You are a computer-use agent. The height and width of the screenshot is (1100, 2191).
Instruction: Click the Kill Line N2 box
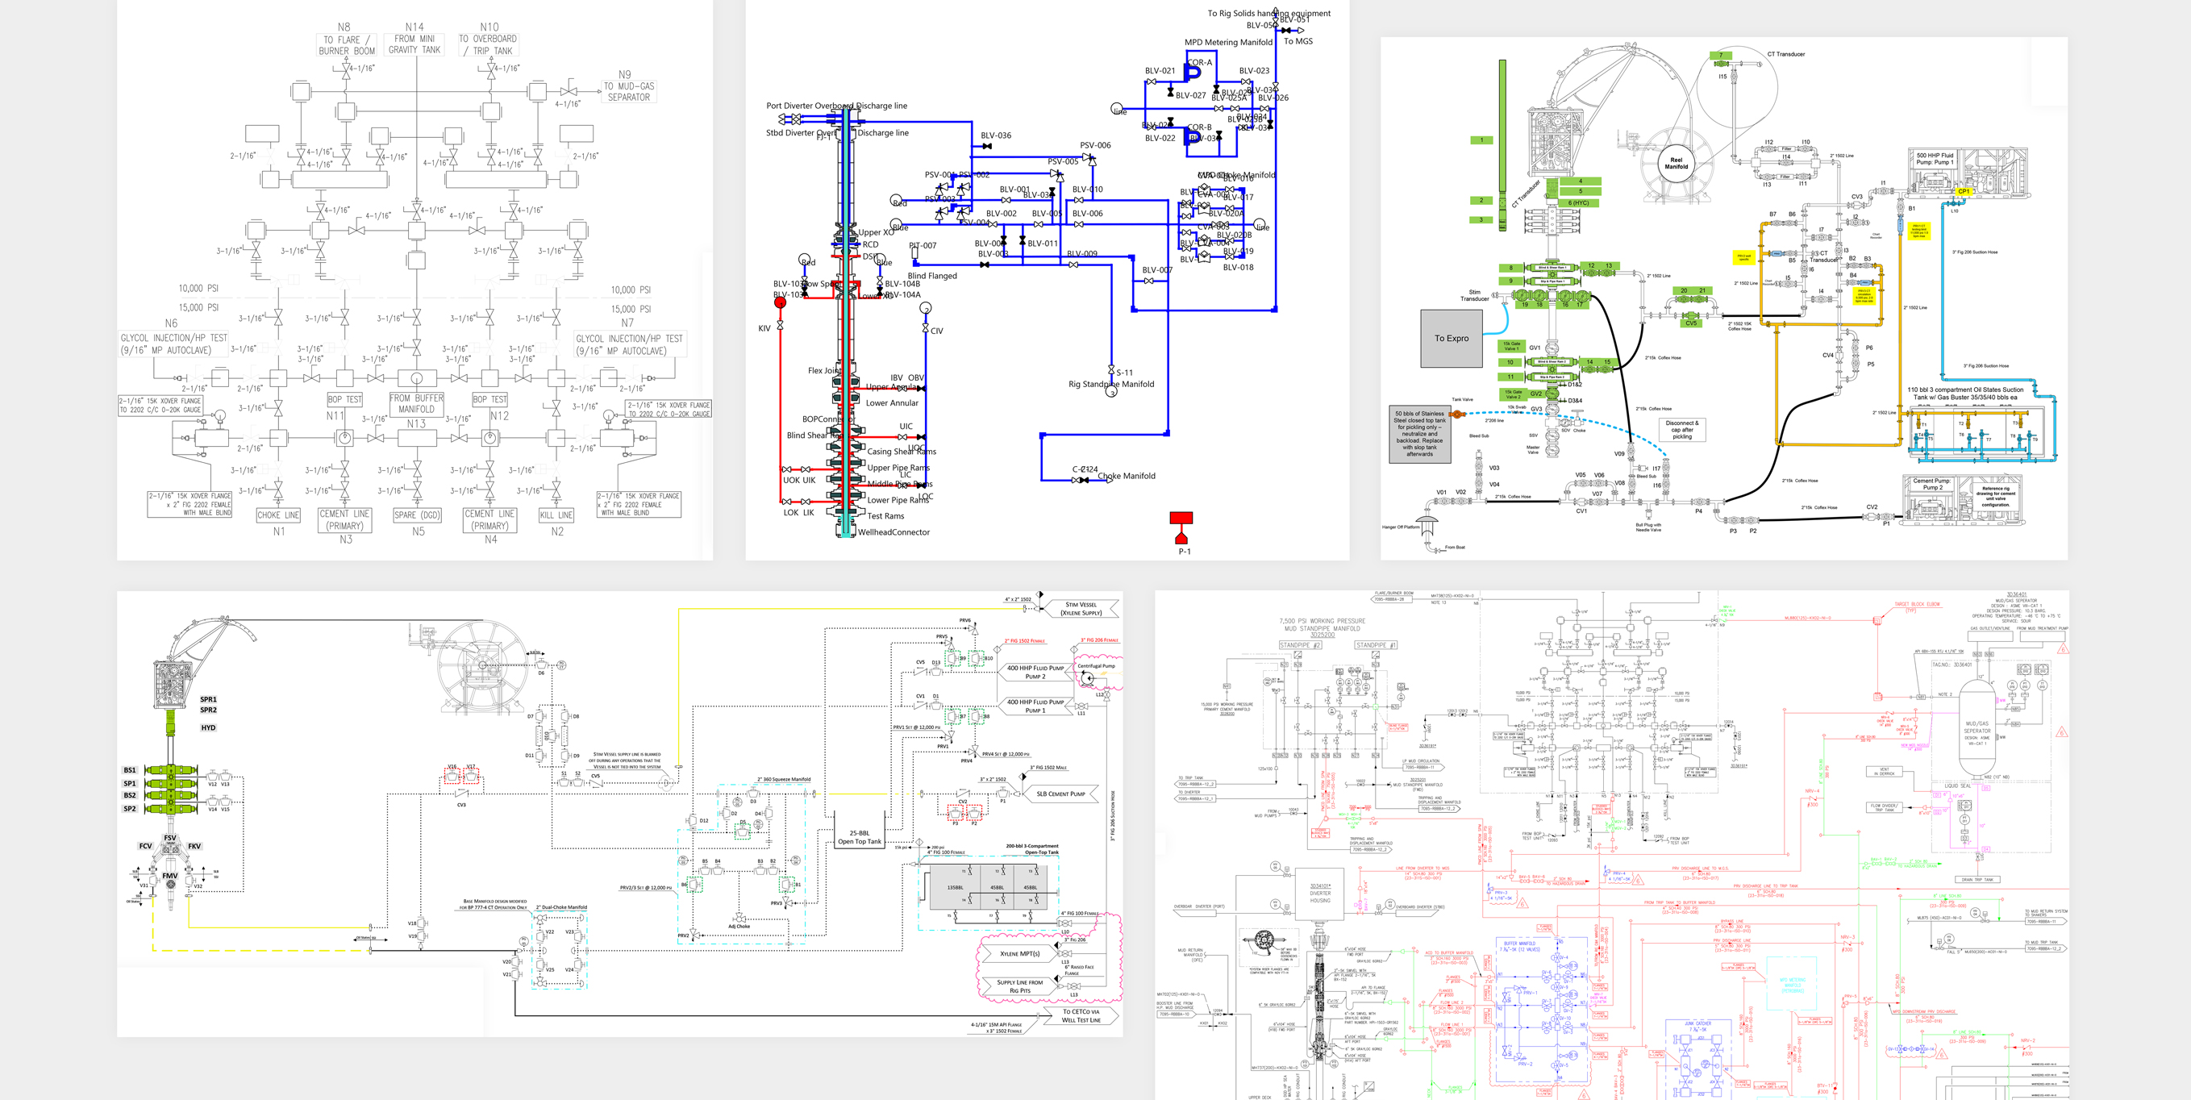[x=556, y=515]
